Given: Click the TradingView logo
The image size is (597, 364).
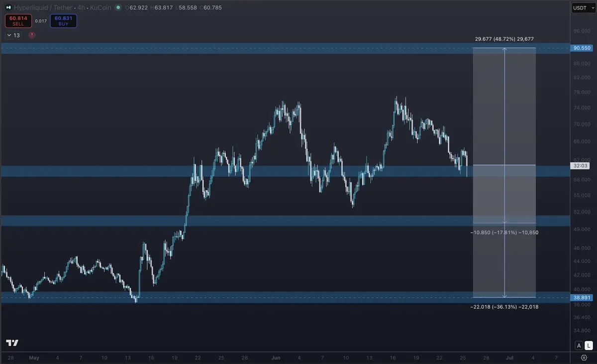Looking at the screenshot, I should [12, 343].
